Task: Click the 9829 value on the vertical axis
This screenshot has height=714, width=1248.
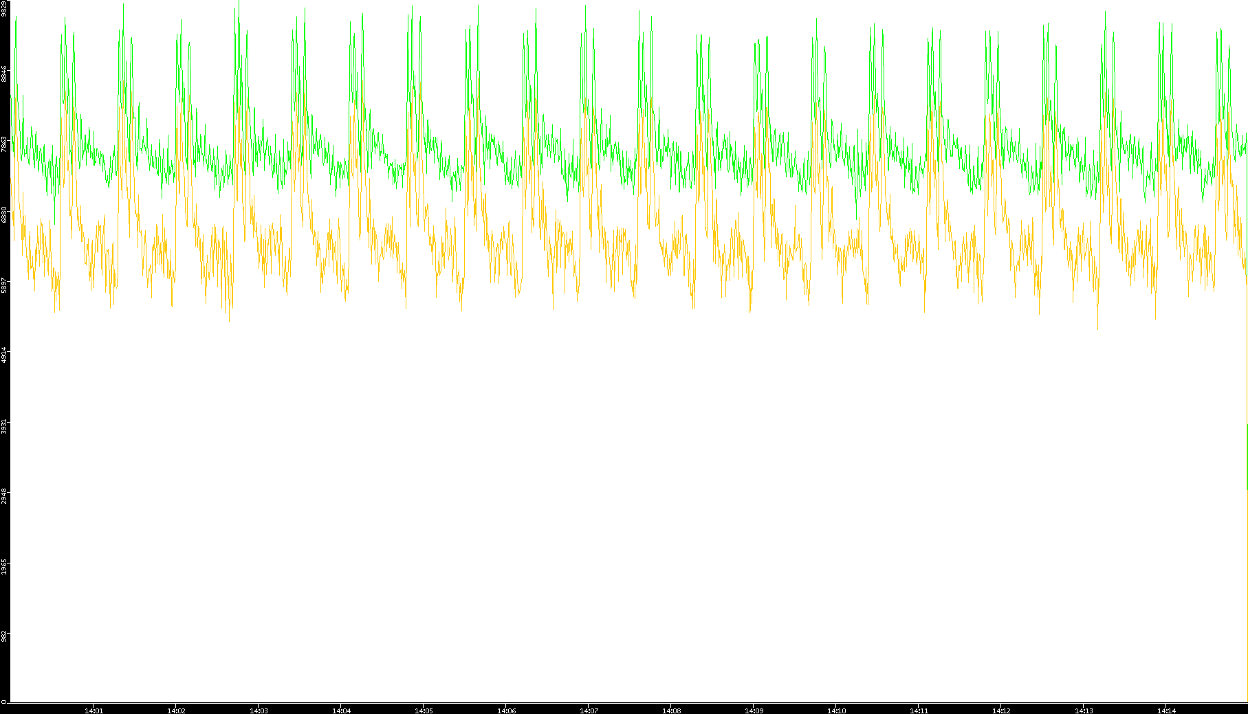Action: coord(4,9)
